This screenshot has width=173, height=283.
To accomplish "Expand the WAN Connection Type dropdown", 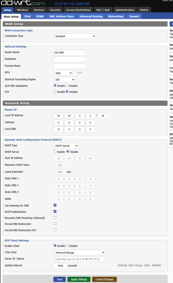I will [x=74, y=36].
